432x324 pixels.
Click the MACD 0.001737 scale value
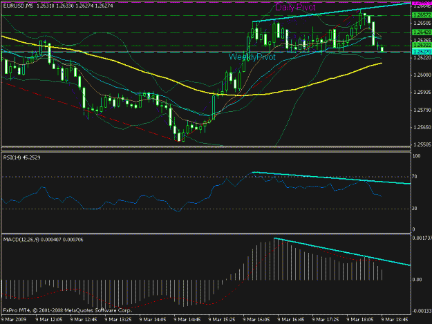(x=422, y=238)
